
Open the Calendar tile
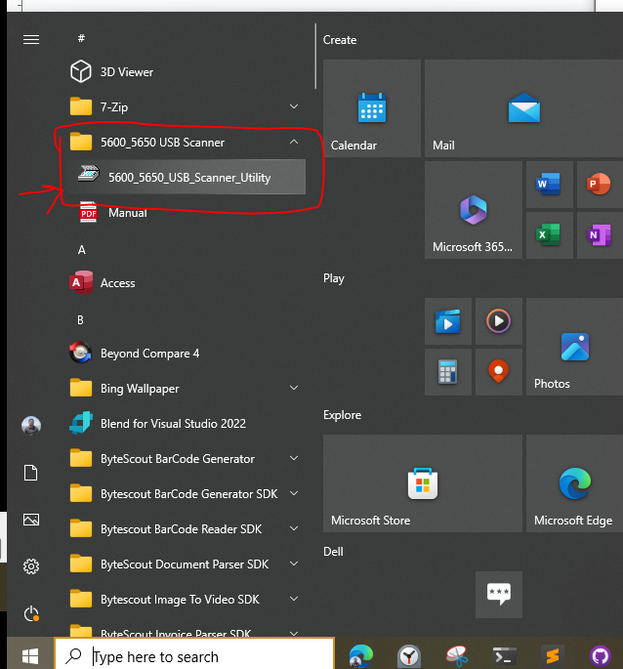pos(372,108)
